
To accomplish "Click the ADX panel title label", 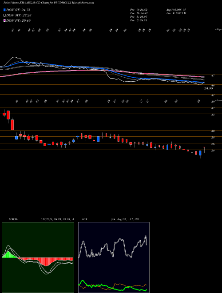I will (x=83, y=219).
